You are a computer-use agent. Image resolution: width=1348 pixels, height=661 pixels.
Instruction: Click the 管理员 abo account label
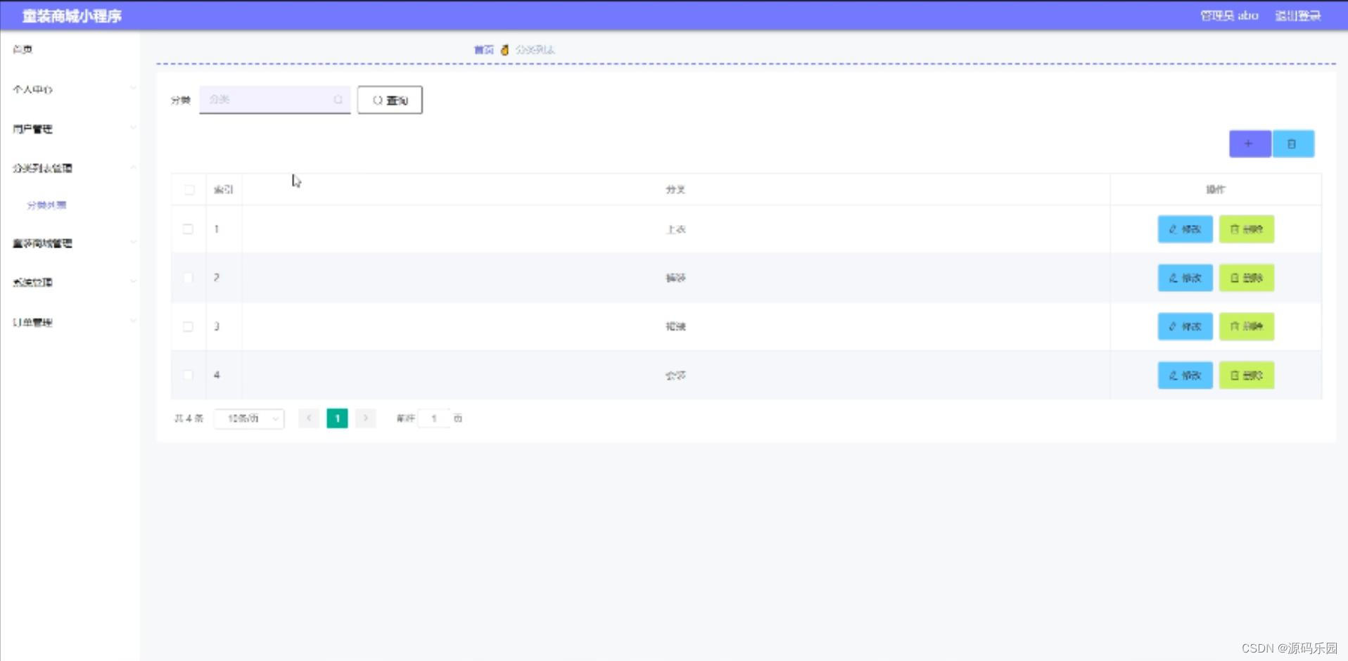click(1229, 15)
